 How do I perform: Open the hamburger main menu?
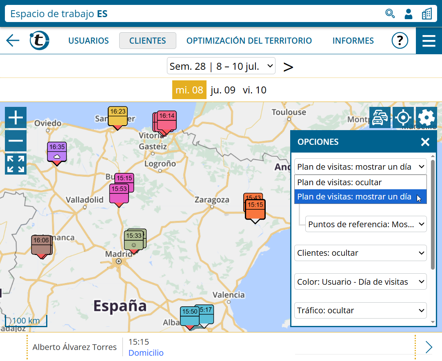[x=429, y=40]
